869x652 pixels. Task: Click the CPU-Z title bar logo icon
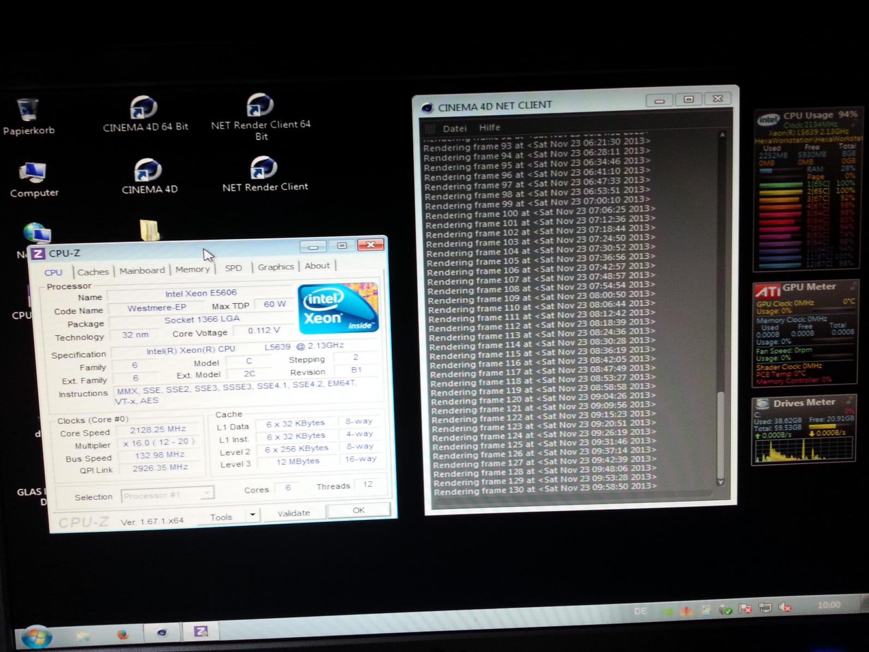tap(38, 254)
